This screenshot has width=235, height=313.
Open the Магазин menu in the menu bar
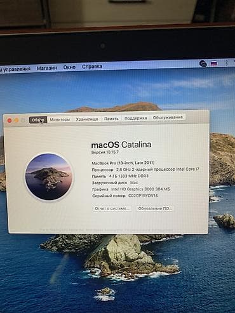(x=47, y=68)
